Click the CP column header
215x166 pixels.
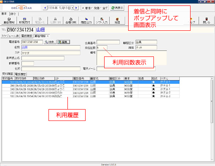pyautogui.click(x=64, y=78)
